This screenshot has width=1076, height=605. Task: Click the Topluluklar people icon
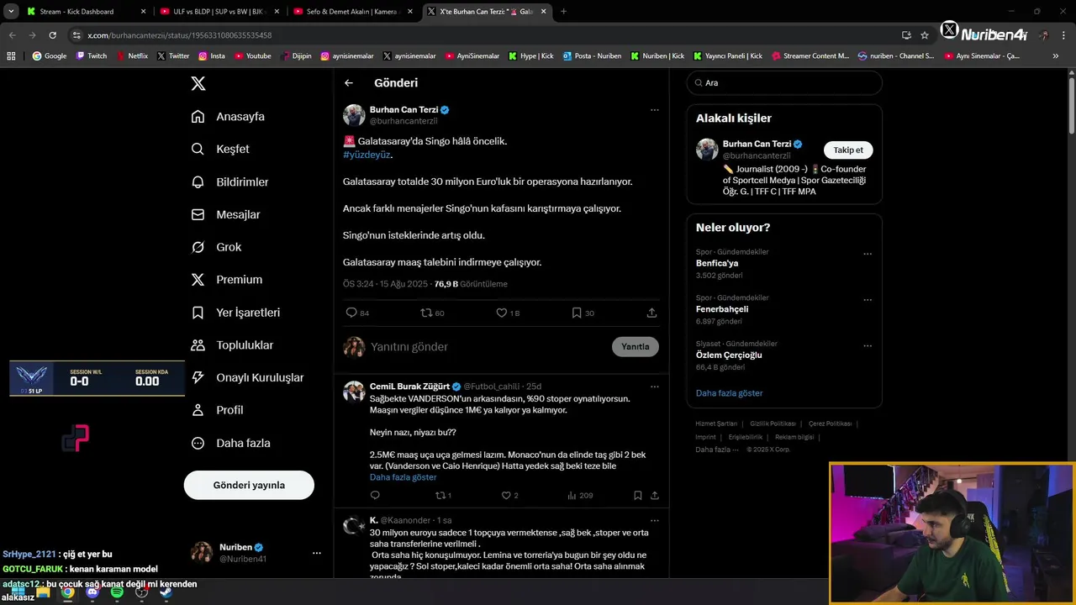[198, 345]
